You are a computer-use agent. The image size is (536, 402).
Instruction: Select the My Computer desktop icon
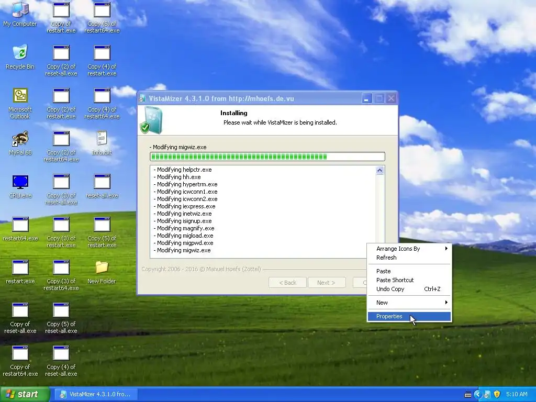[20, 14]
